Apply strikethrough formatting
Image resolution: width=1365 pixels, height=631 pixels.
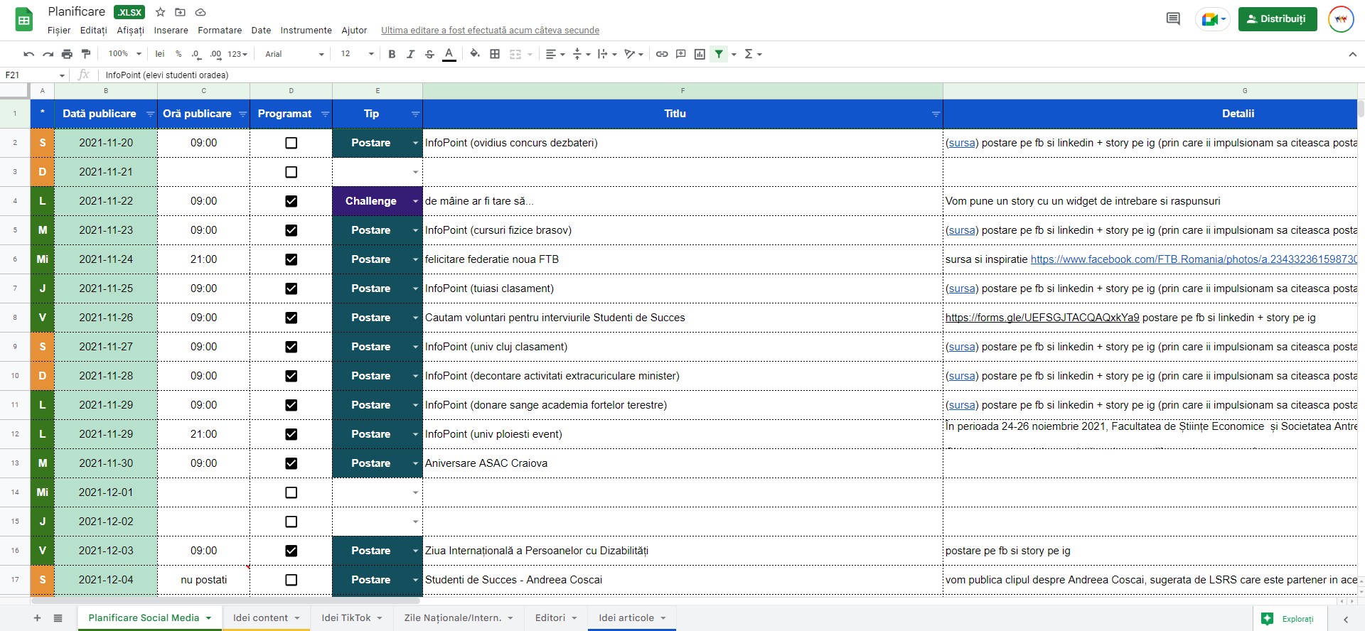click(x=429, y=54)
